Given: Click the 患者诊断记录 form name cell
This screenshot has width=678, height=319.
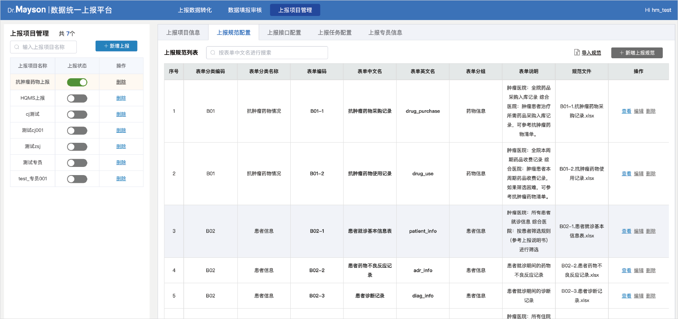Looking at the screenshot, I should click(x=370, y=296).
